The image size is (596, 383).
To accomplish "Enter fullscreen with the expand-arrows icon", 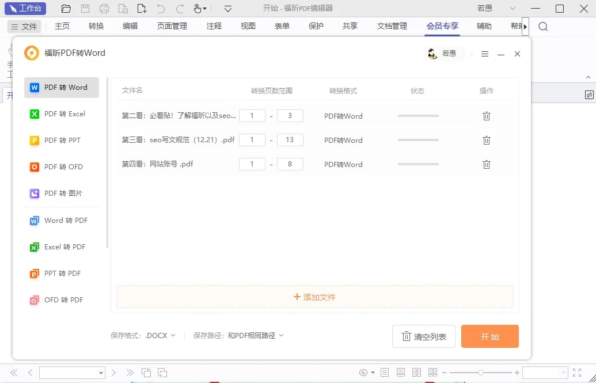I will (577, 373).
